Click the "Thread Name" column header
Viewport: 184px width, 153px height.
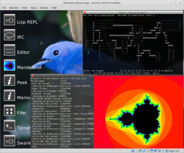click(x=37, y=81)
